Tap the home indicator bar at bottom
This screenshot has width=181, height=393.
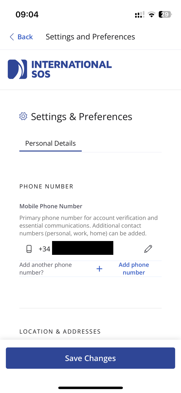coord(90,388)
